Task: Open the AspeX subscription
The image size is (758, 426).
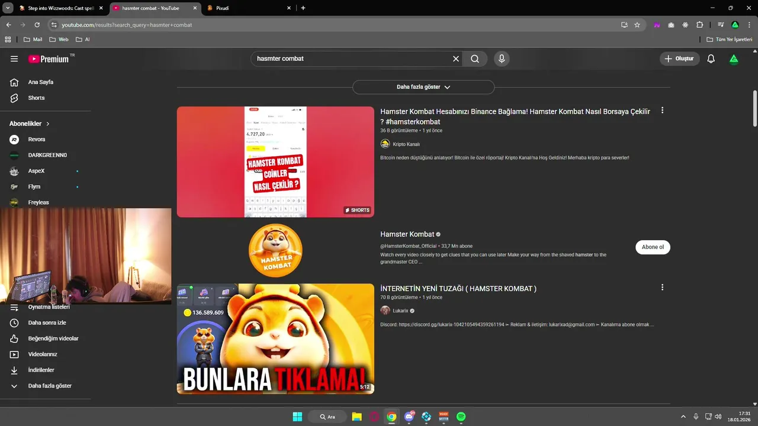Action: (x=36, y=171)
